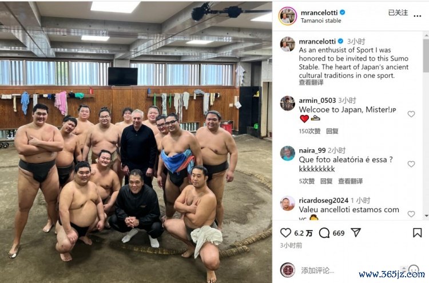Open armin_0503's profile picture

288,103
